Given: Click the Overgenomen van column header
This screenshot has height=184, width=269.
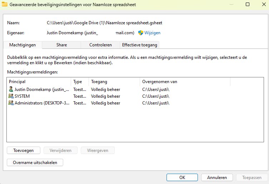Looking at the screenshot, I should click(x=185, y=82).
